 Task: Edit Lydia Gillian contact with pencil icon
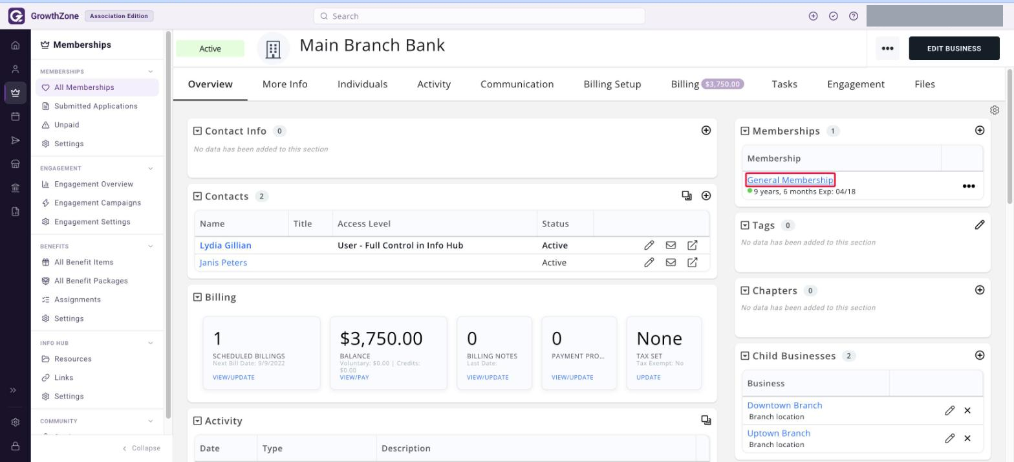[649, 245]
